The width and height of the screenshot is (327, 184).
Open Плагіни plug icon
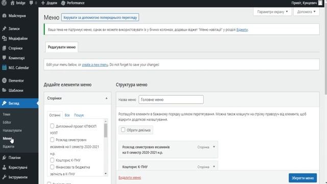pos(4,157)
